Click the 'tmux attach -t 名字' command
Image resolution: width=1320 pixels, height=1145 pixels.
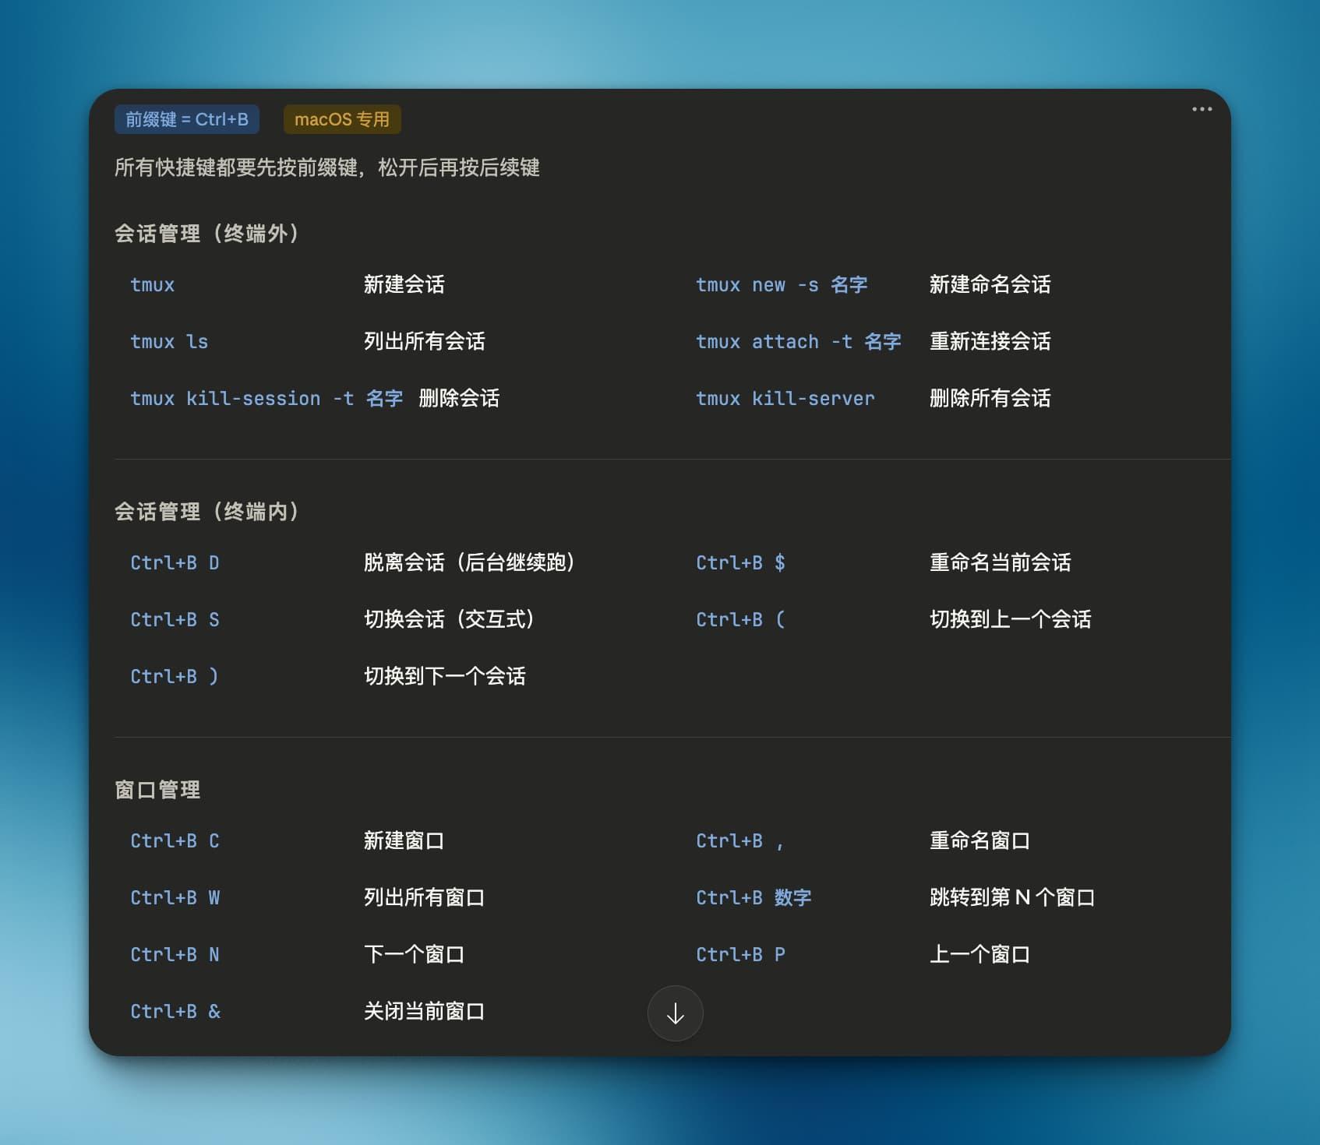(x=798, y=342)
